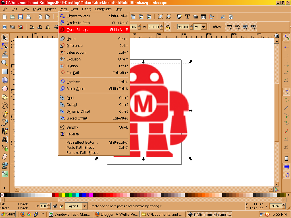Pick the yellow palette swatch

pos(64,195)
